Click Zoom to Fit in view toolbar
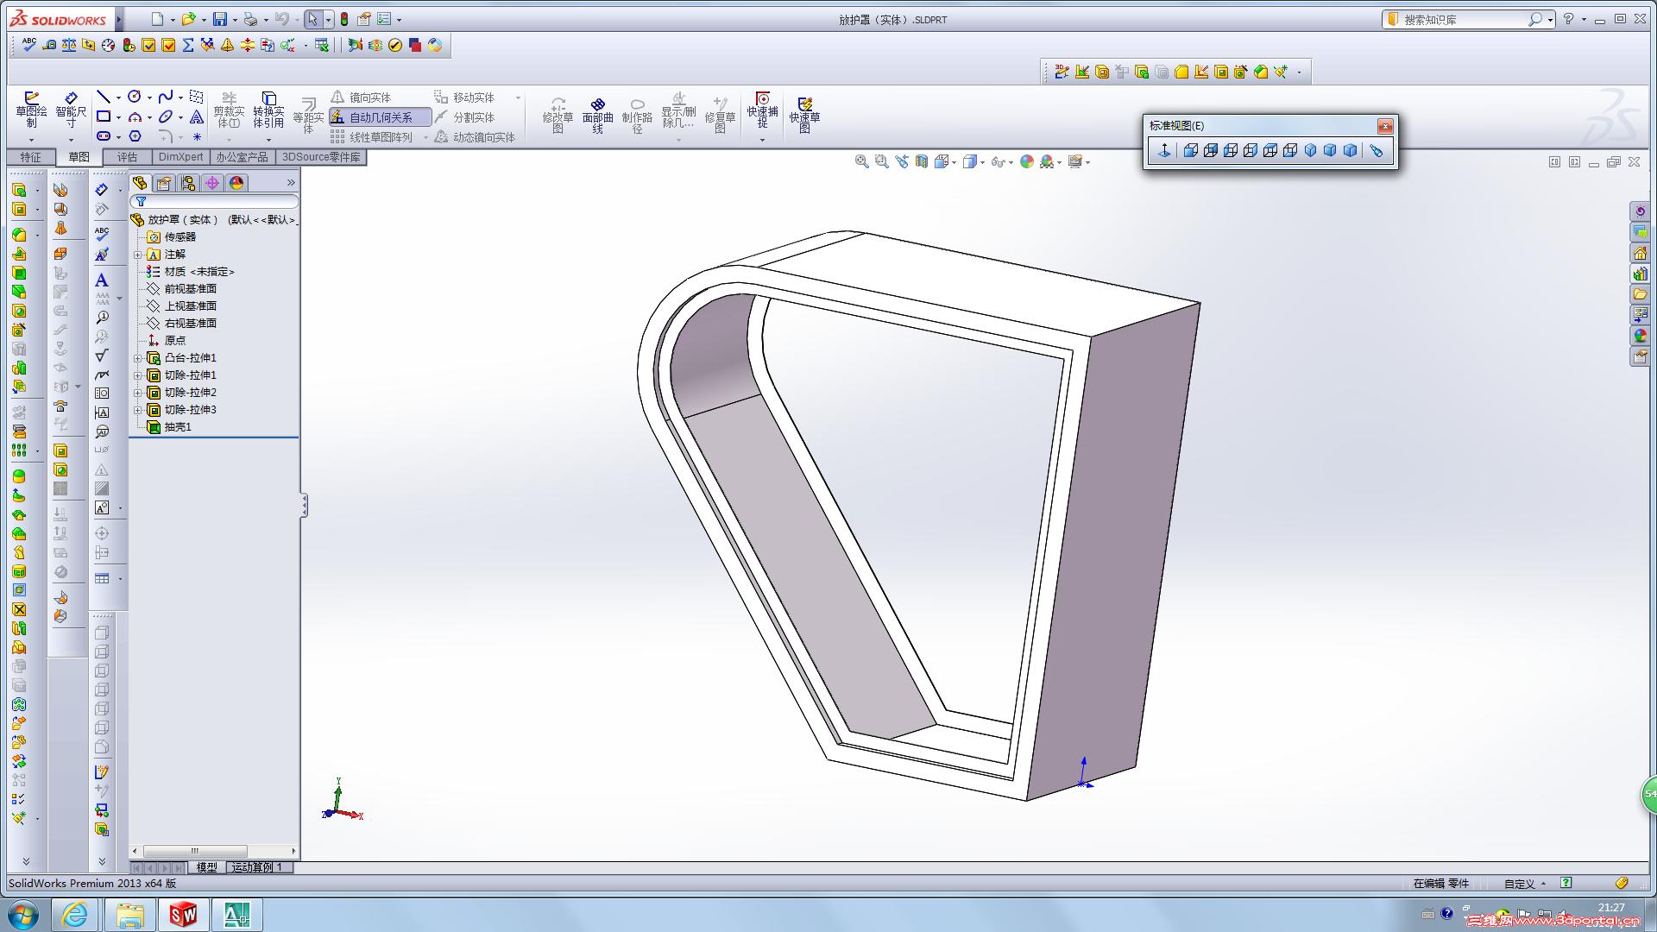1657x932 pixels. [861, 161]
